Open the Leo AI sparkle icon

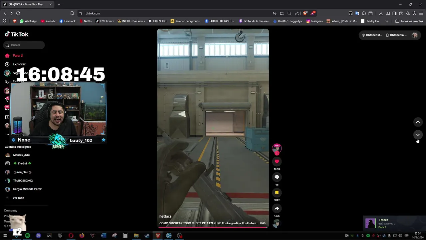pos(408,13)
